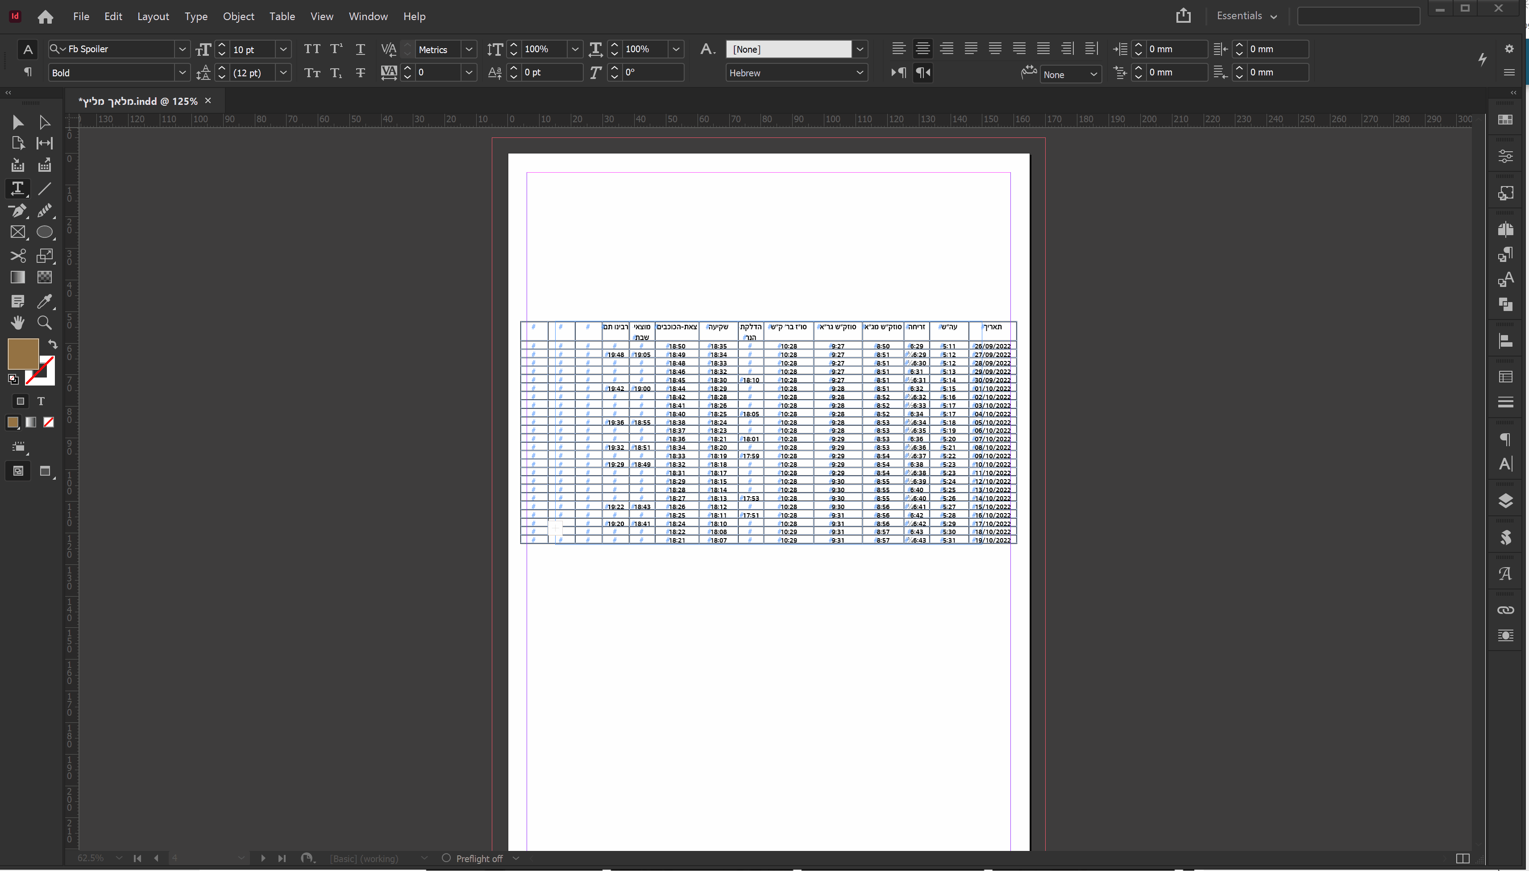1529x871 pixels.
Task: Enable center alignment for paragraph
Action: point(922,49)
